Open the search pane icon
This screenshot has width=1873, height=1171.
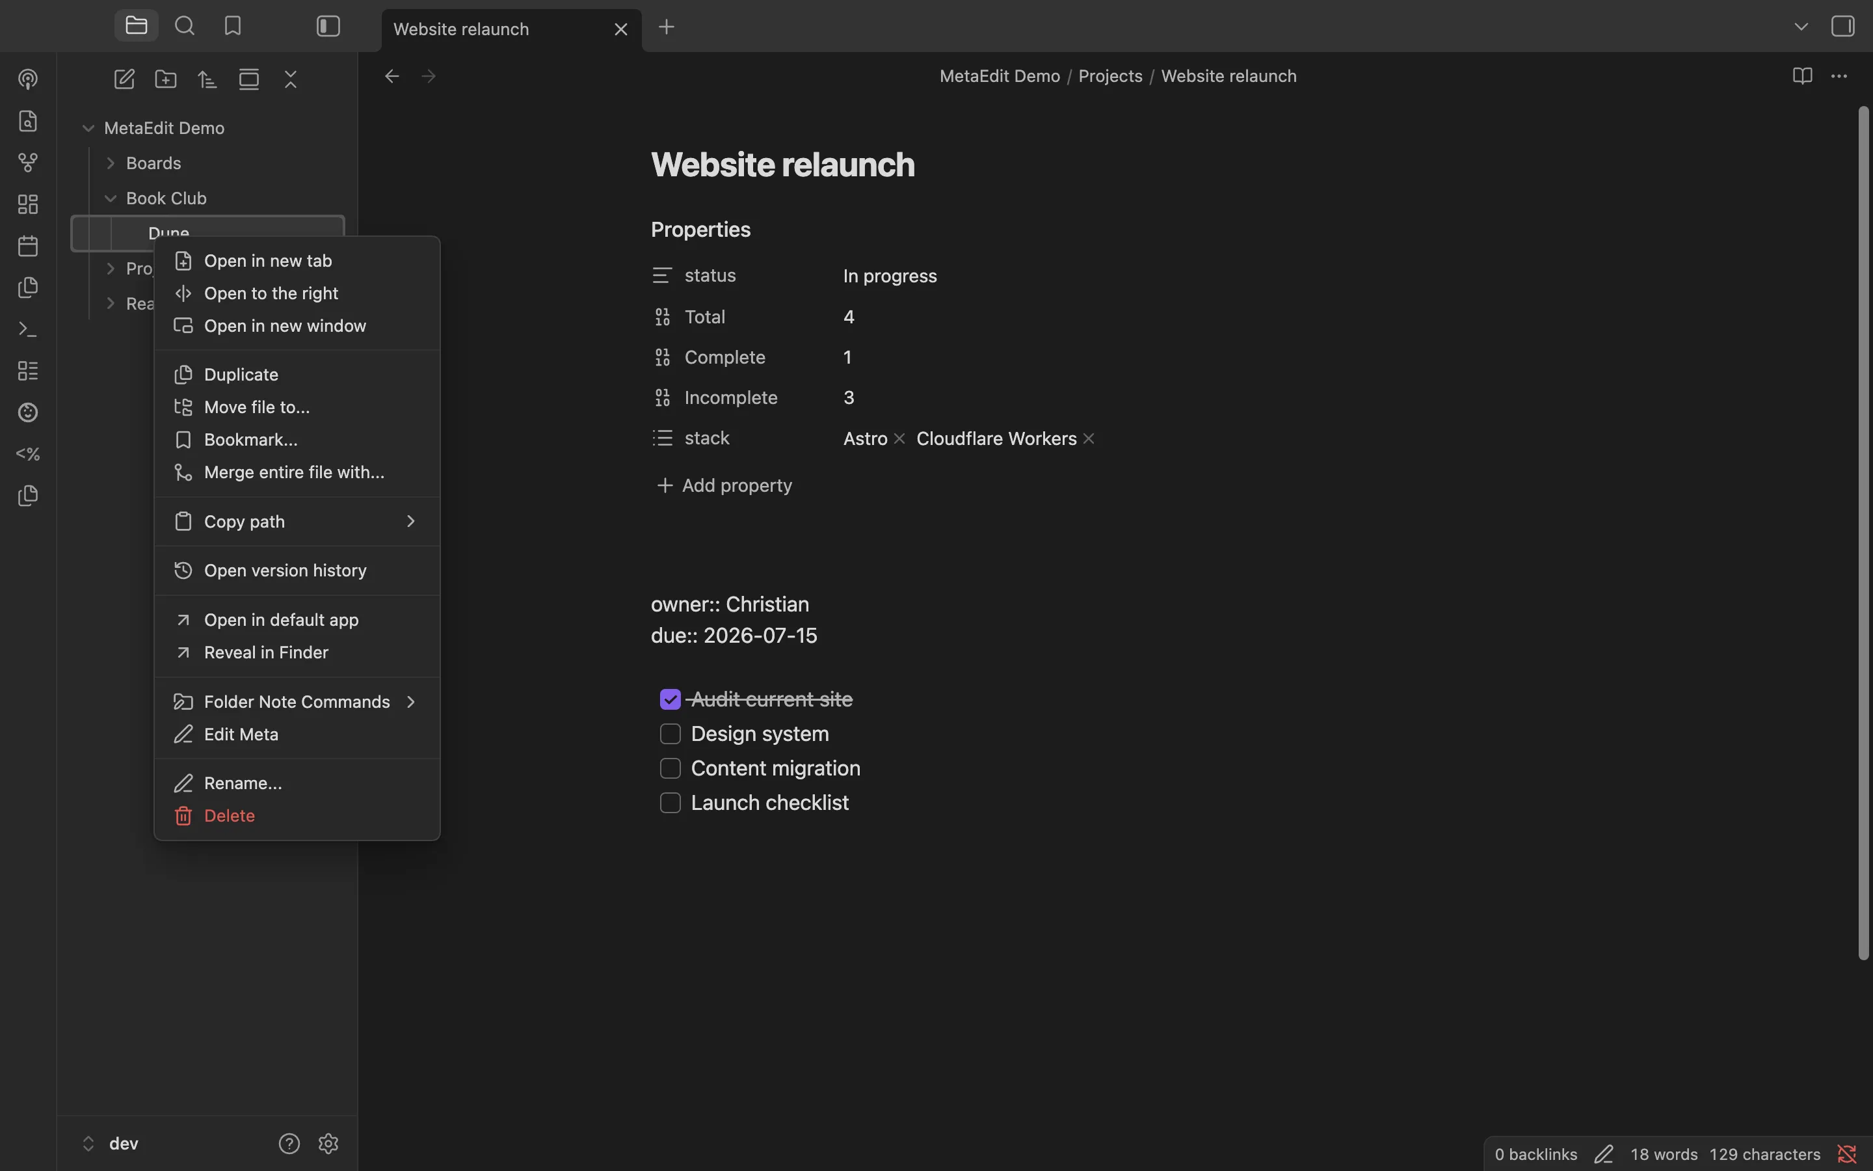point(184,25)
